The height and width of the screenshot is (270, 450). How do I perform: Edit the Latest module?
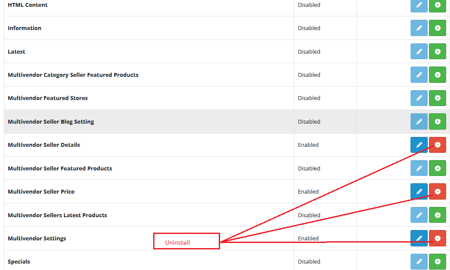(x=419, y=51)
